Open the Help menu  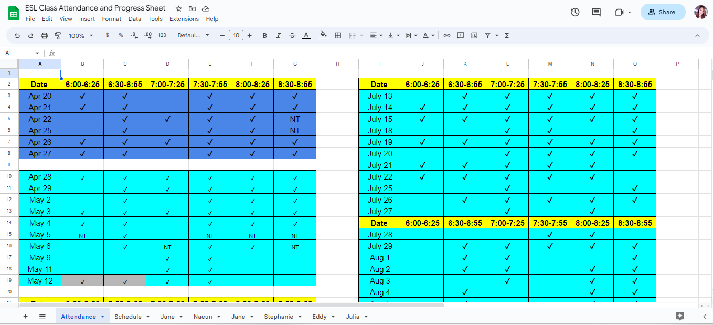(x=212, y=19)
